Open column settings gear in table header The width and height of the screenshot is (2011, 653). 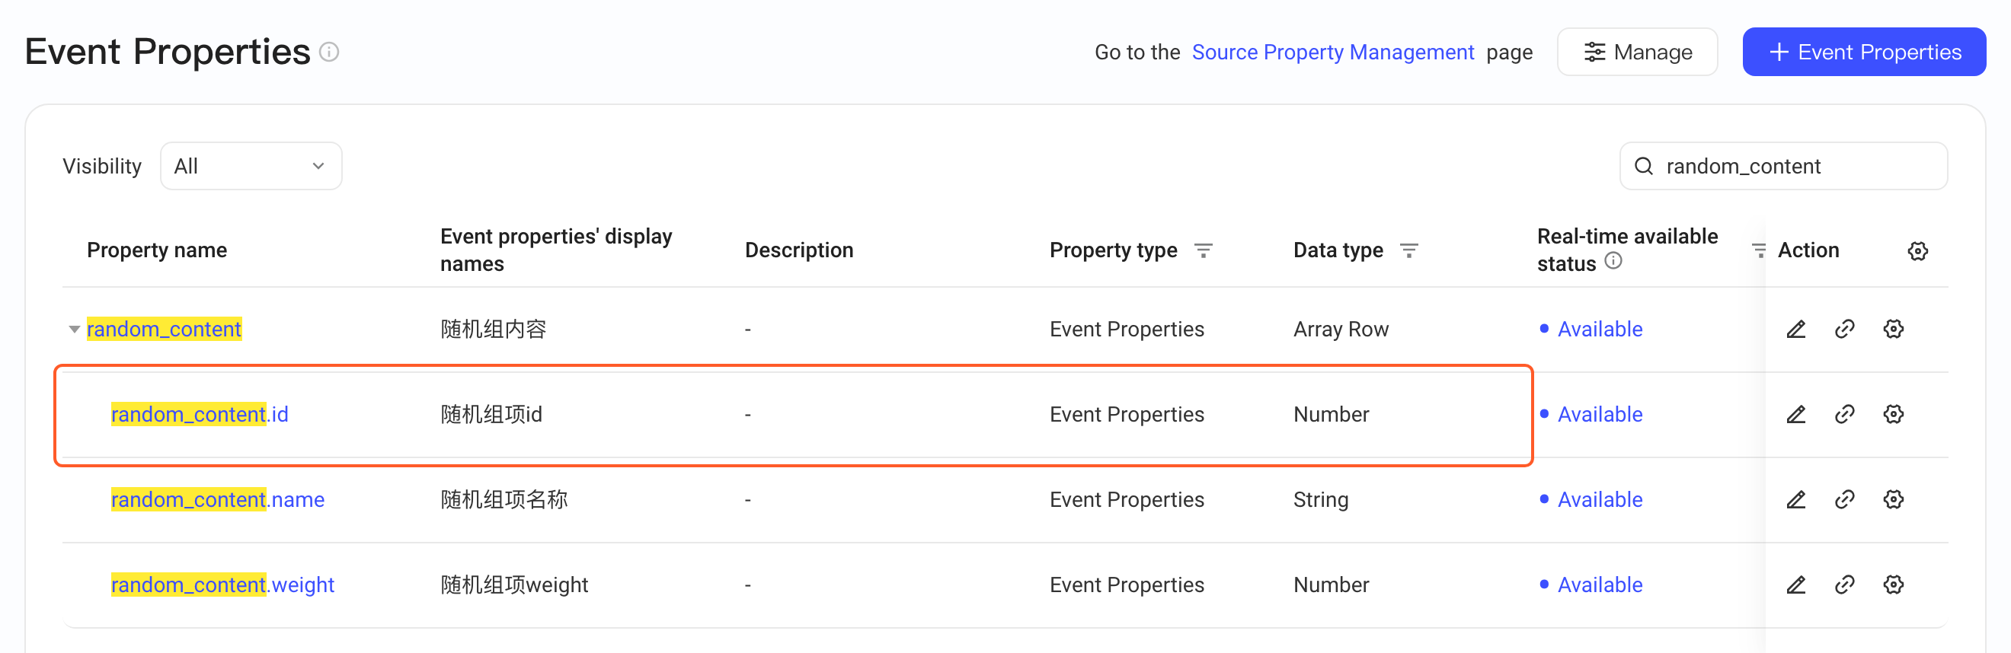pyautogui.click(x=1917, y=251)
